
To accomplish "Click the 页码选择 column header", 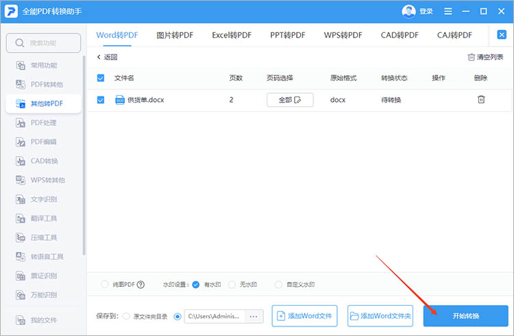I will point(280,78).
